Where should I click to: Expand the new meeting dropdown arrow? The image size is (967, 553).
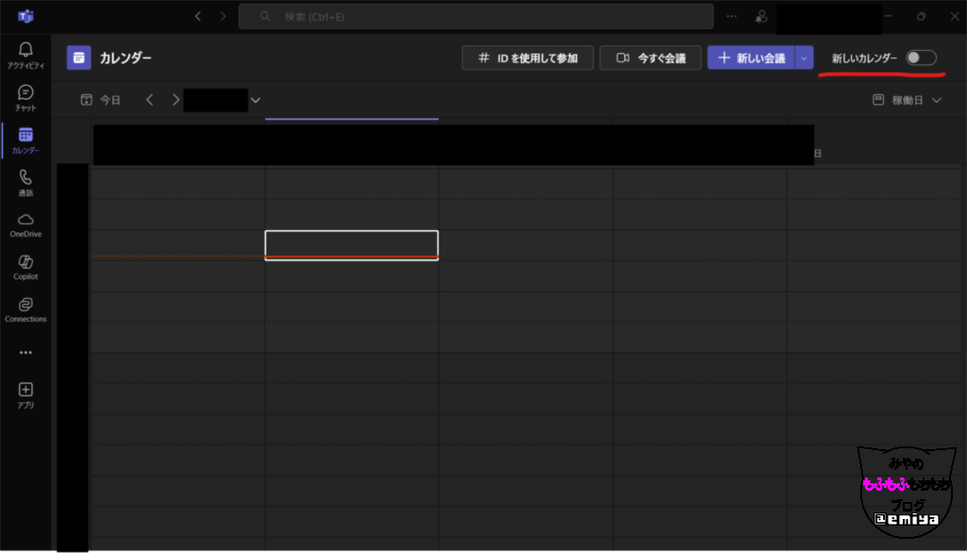[804, 59]
